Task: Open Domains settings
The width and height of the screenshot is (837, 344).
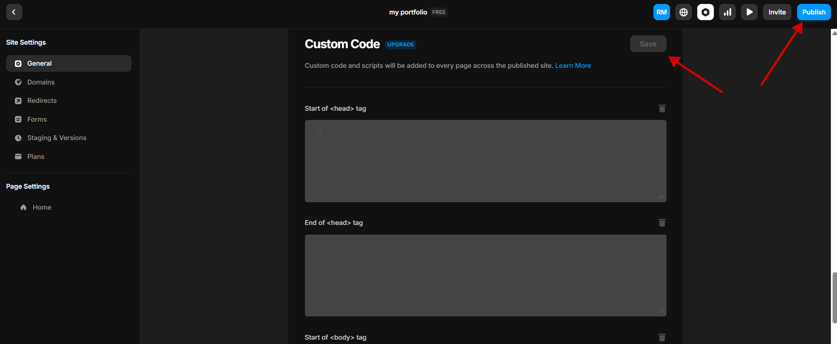Action: pyautogui.click(x=69, y=82)
